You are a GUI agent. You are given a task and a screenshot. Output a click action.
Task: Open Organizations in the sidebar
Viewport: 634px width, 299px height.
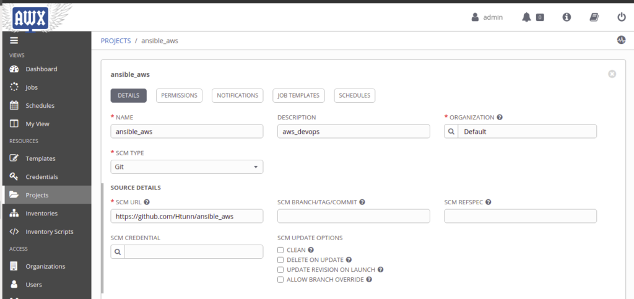pyautogui.click(x=45, y=266)
